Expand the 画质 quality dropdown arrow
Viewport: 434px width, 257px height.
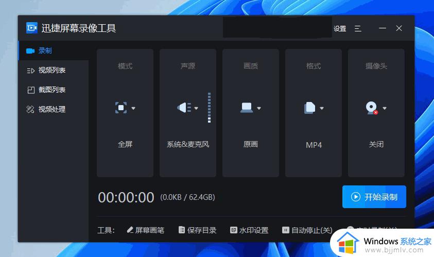(x=259, y=108)
